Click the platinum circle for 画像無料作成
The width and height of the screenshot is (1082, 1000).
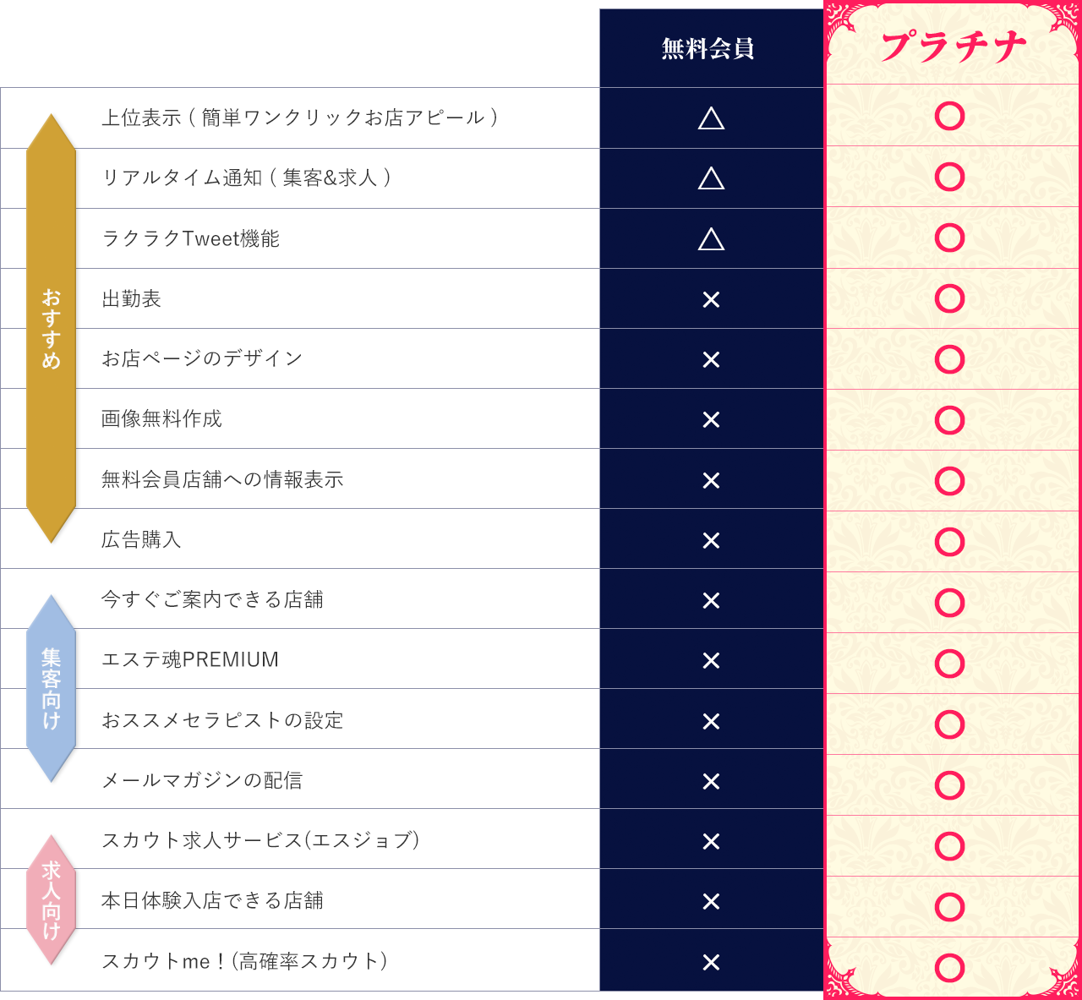pos(950,420)
